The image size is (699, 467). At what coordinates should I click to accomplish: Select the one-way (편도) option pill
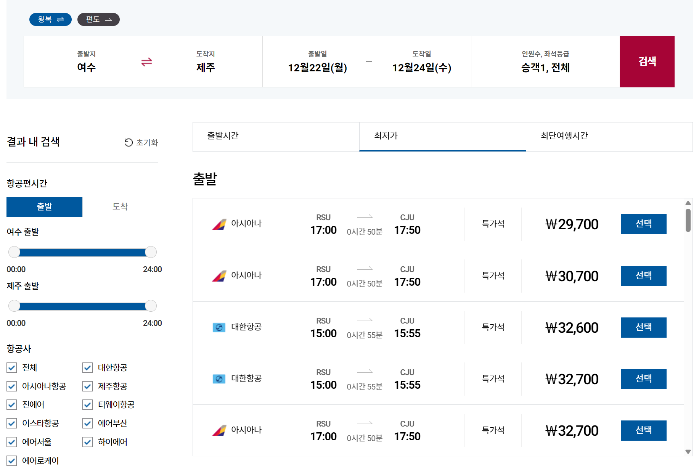click(98, 19)
